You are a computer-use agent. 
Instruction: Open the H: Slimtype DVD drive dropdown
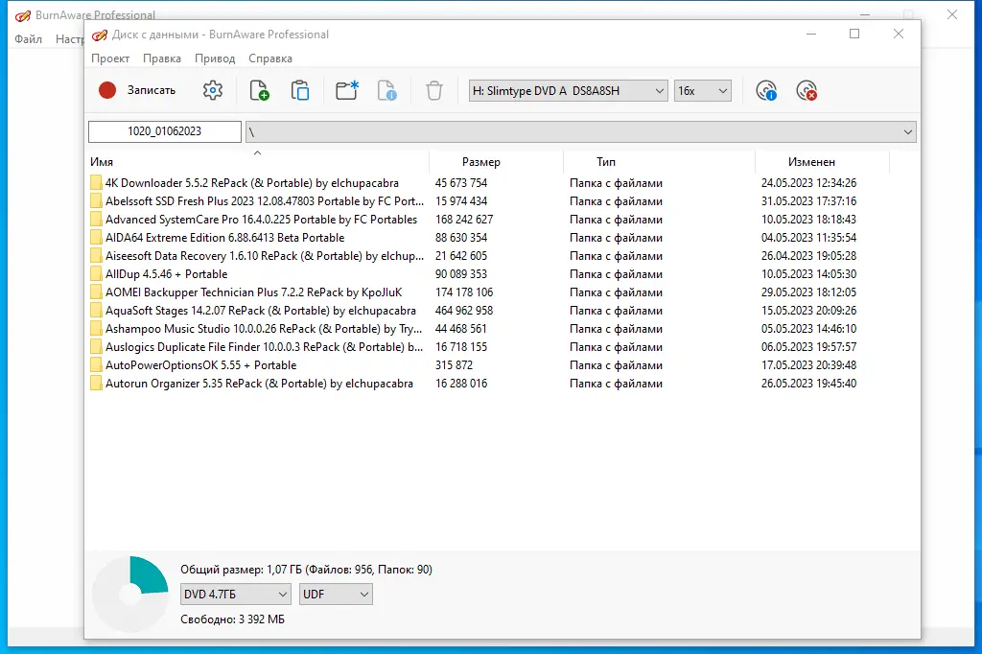pos(568,91)
